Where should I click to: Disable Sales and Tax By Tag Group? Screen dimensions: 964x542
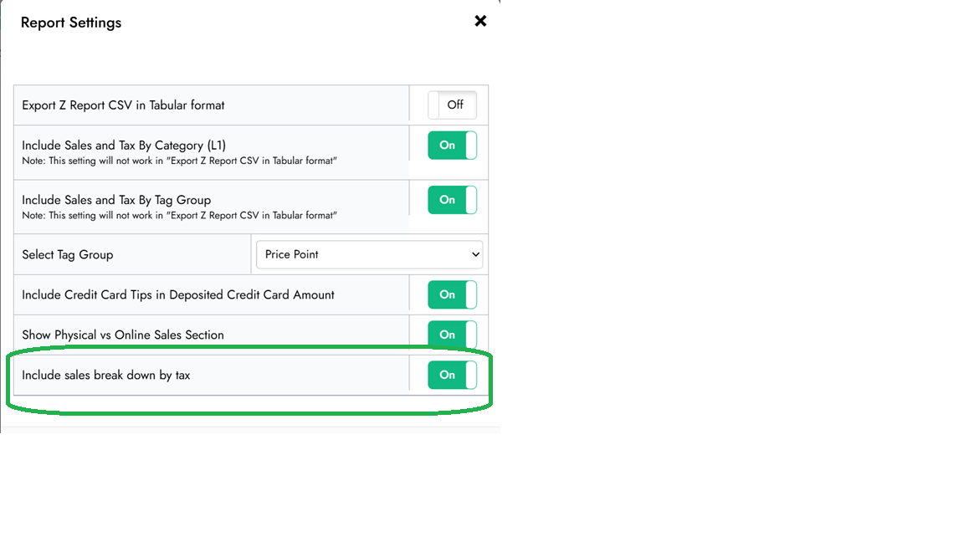click(x=452, y=200)
